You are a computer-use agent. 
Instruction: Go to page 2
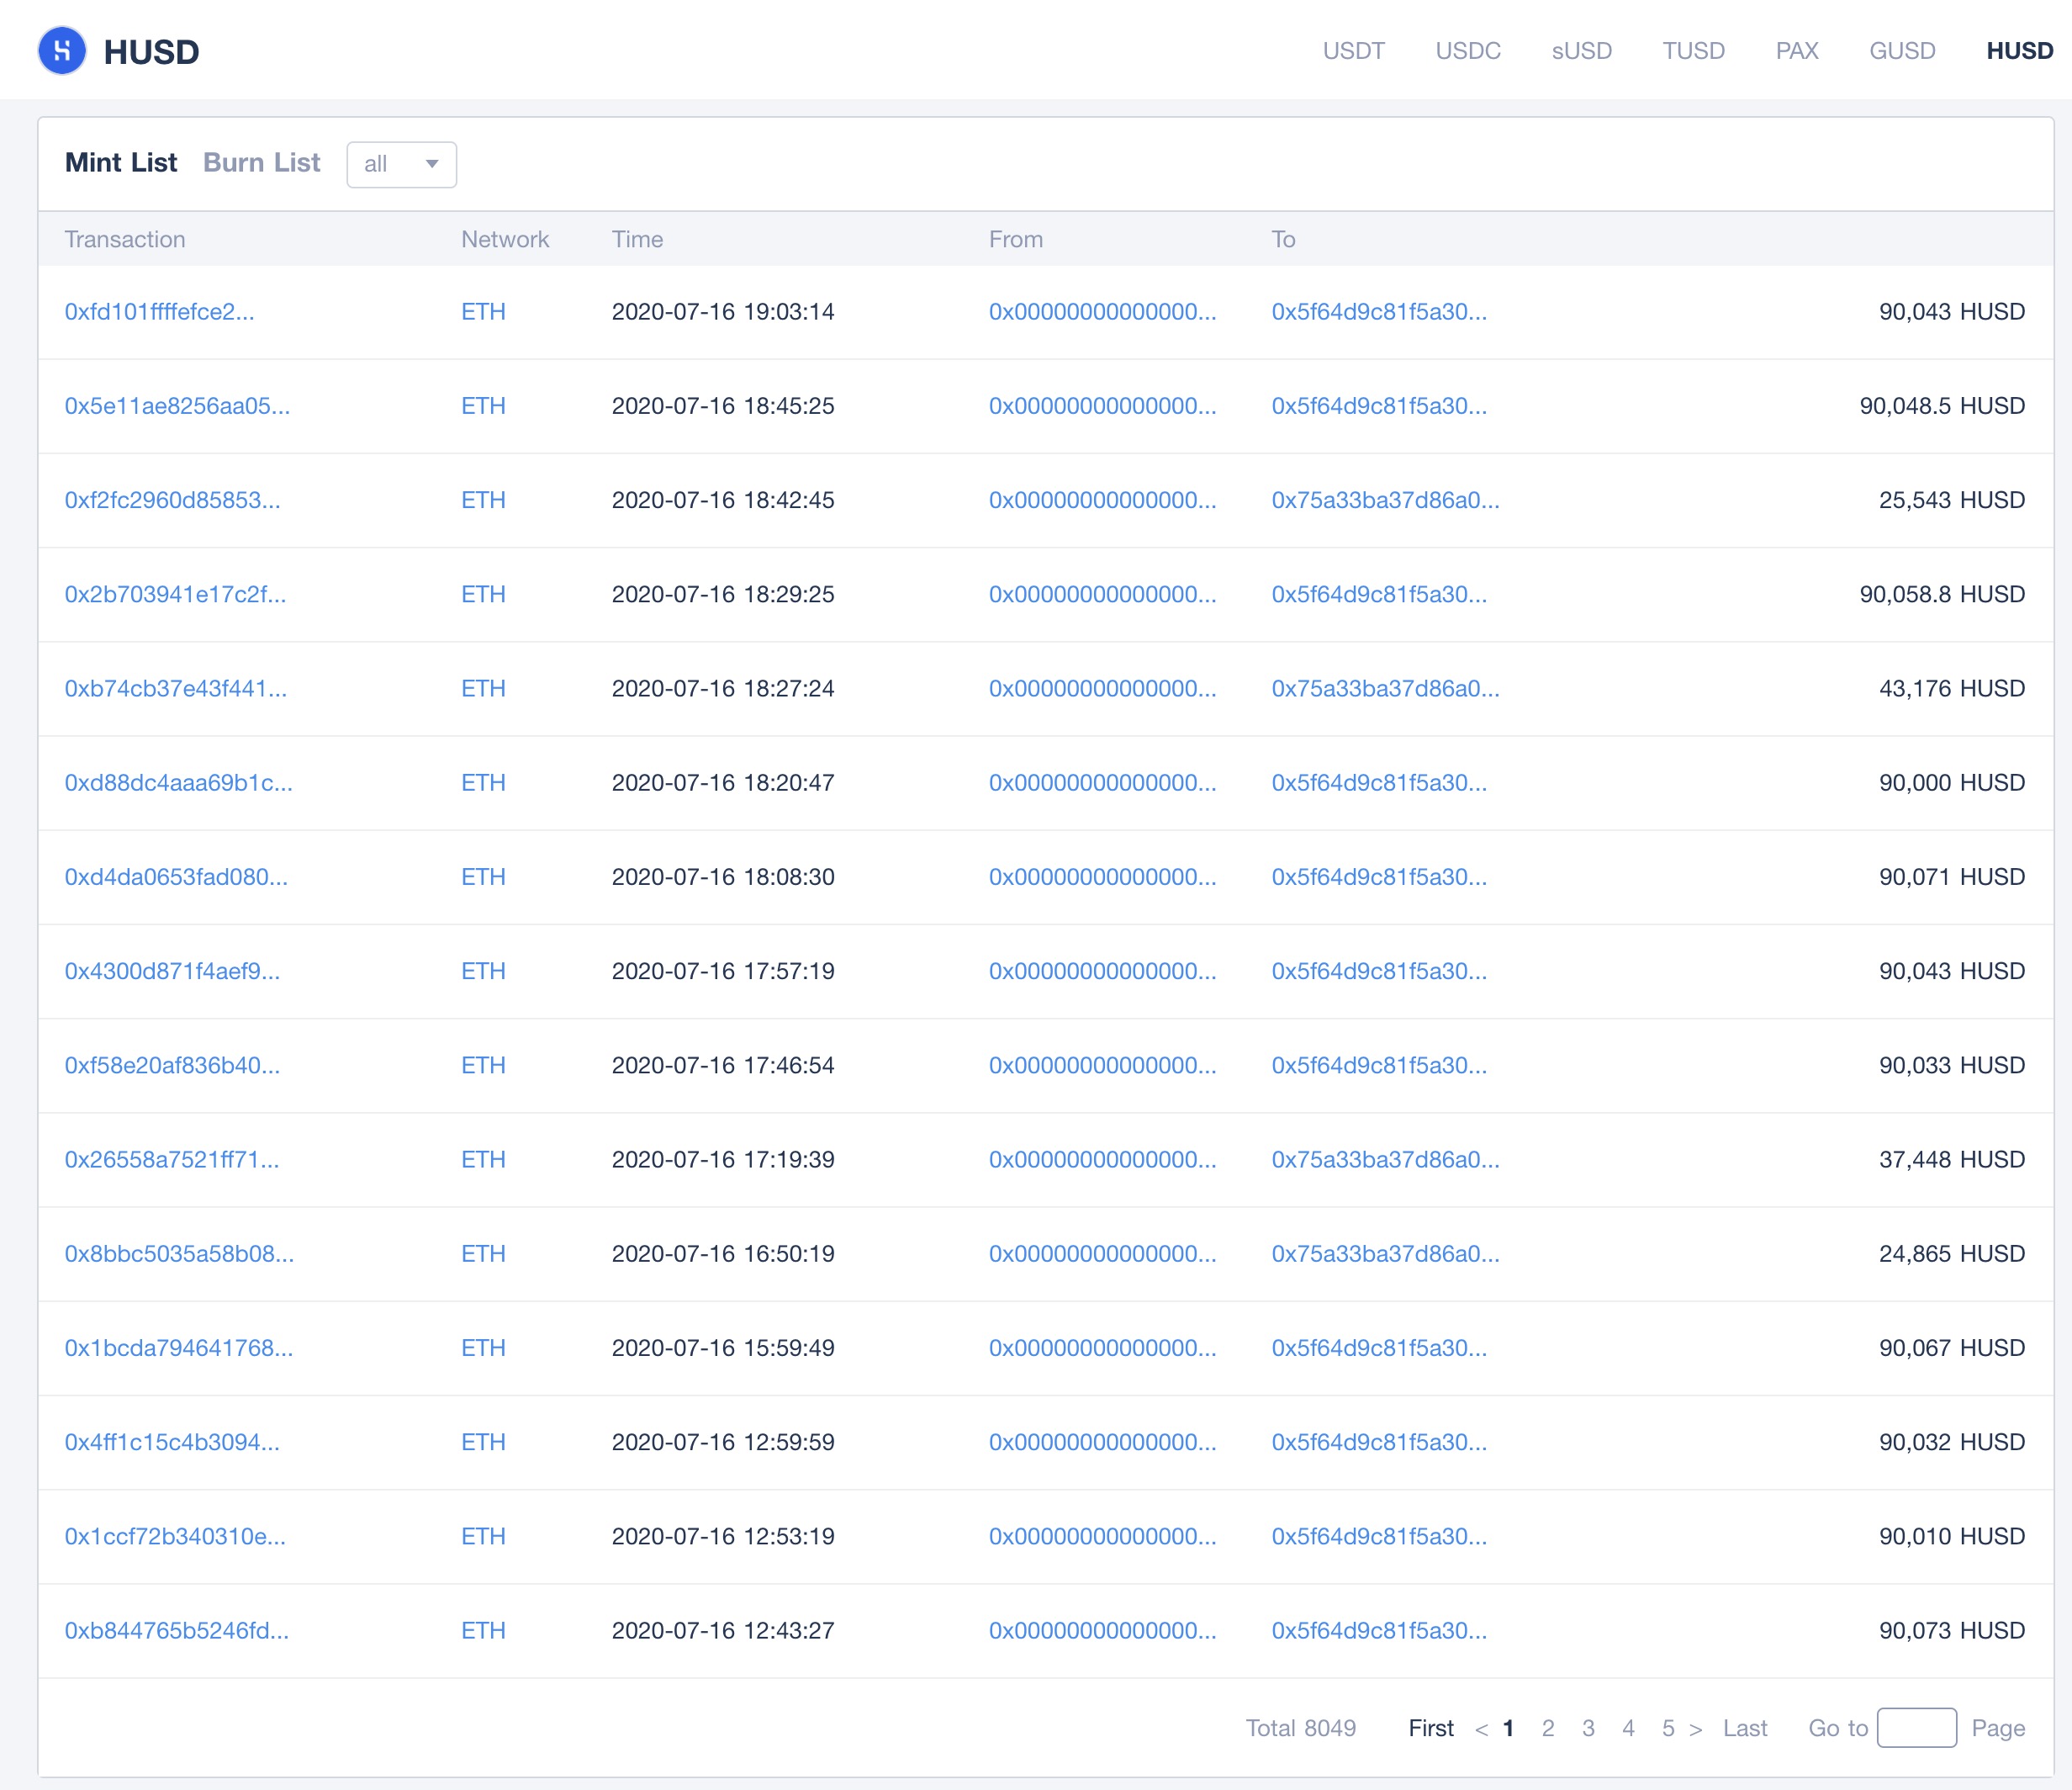tap(1548, 1728)
